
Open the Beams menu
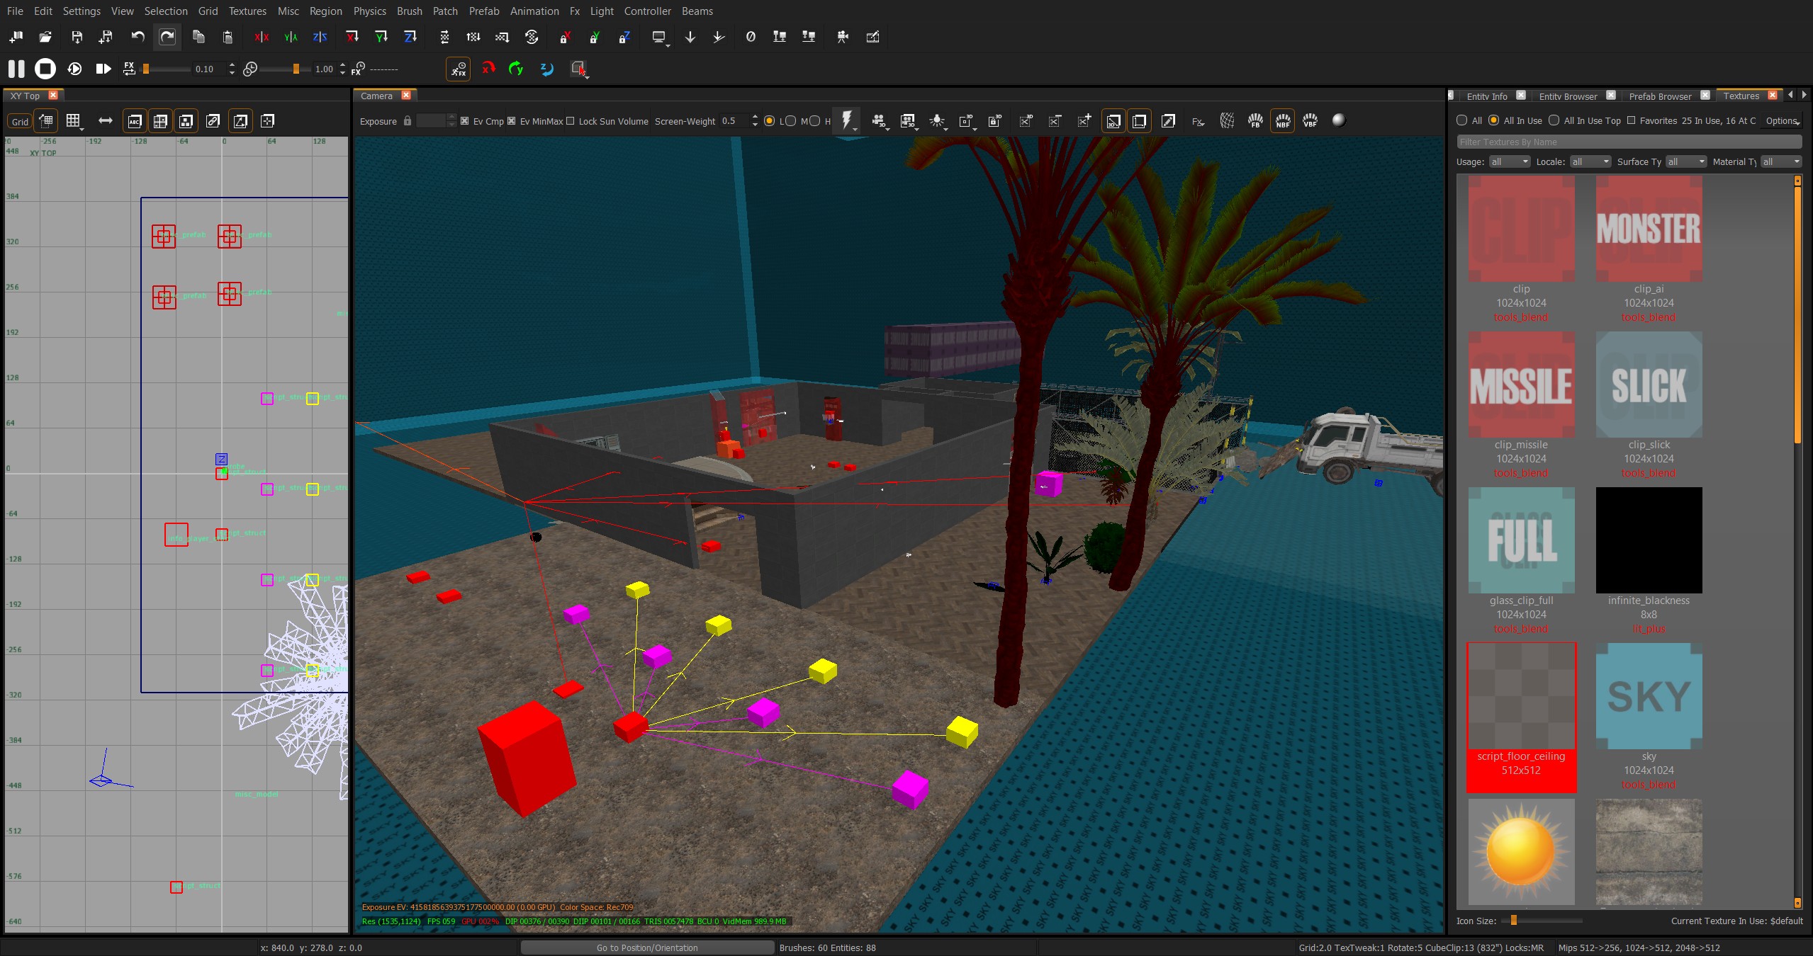[697, 11]
